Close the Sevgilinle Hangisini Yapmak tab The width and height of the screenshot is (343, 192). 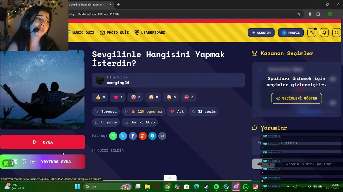[110, 5]
